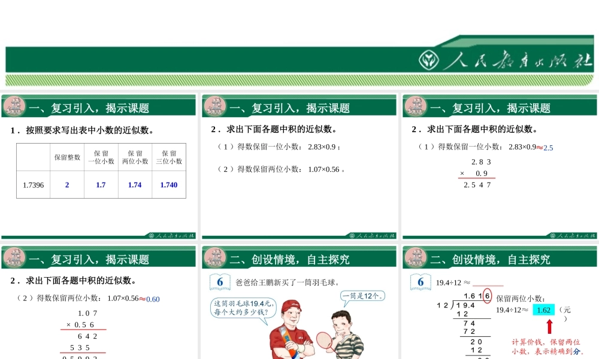The height and width of the screenshot is (359, 599).
Task: Select the bold answer 2 in 保留整数 column
Action: tap(66, 185)
